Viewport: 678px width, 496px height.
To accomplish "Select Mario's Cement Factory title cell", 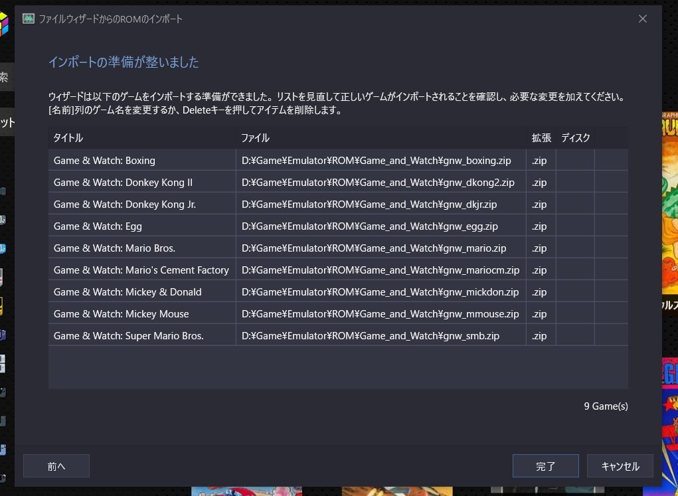I will (x=141, y=270).
